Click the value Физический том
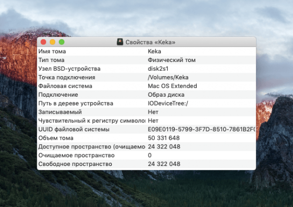Screen dimensions: 293x207 172,60
